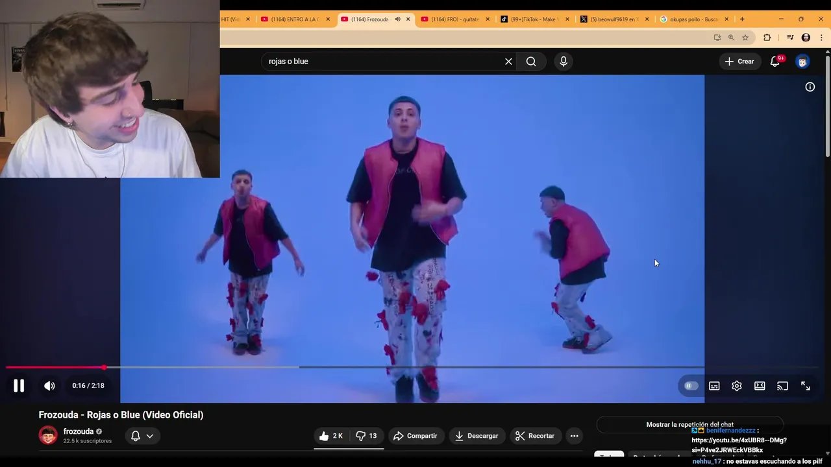The image size is (831, 467).
Task: Close the HIT video browser tab
Action: tap(247, 19)
